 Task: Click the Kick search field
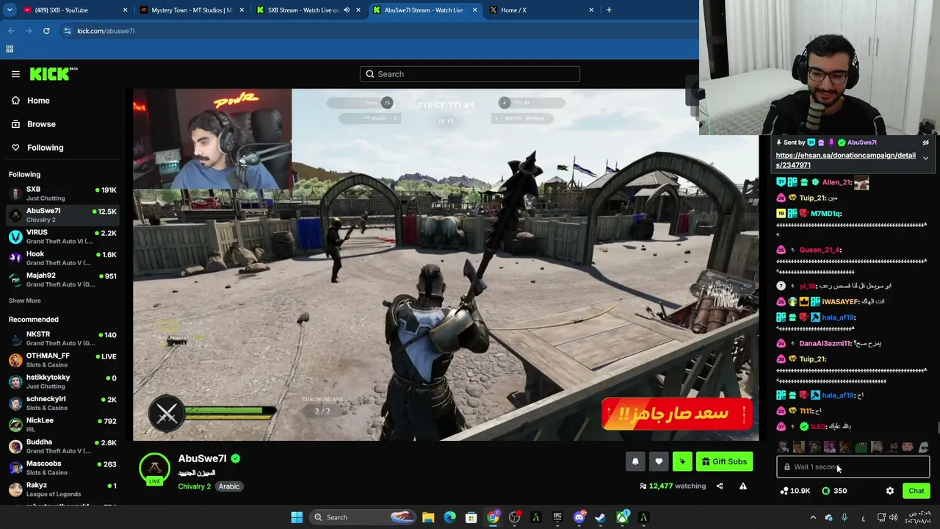pyautogui.click(x=470, y=74)
